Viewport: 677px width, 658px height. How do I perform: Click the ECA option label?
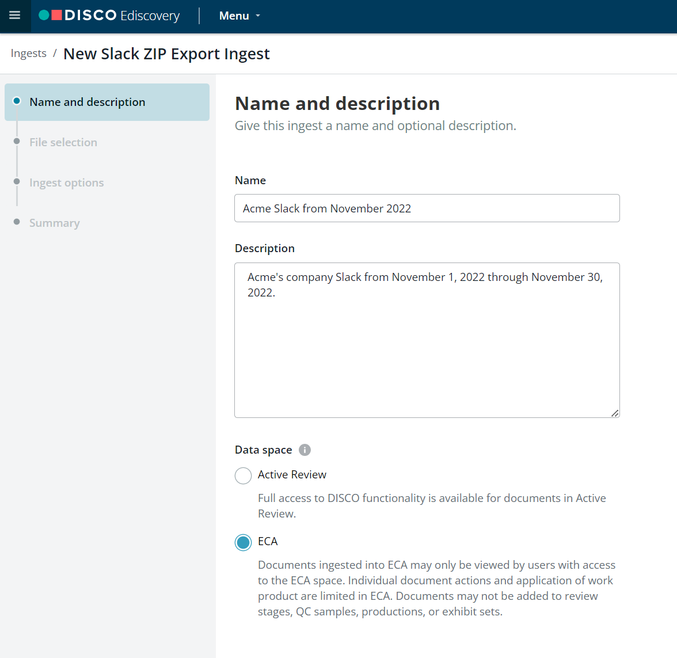click(x=268, y=541)
